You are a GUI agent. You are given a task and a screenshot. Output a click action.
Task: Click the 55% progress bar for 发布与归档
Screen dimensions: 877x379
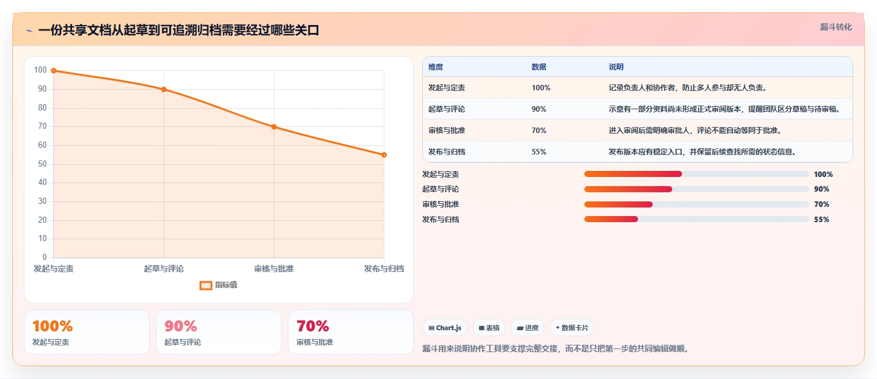(697, 219)
